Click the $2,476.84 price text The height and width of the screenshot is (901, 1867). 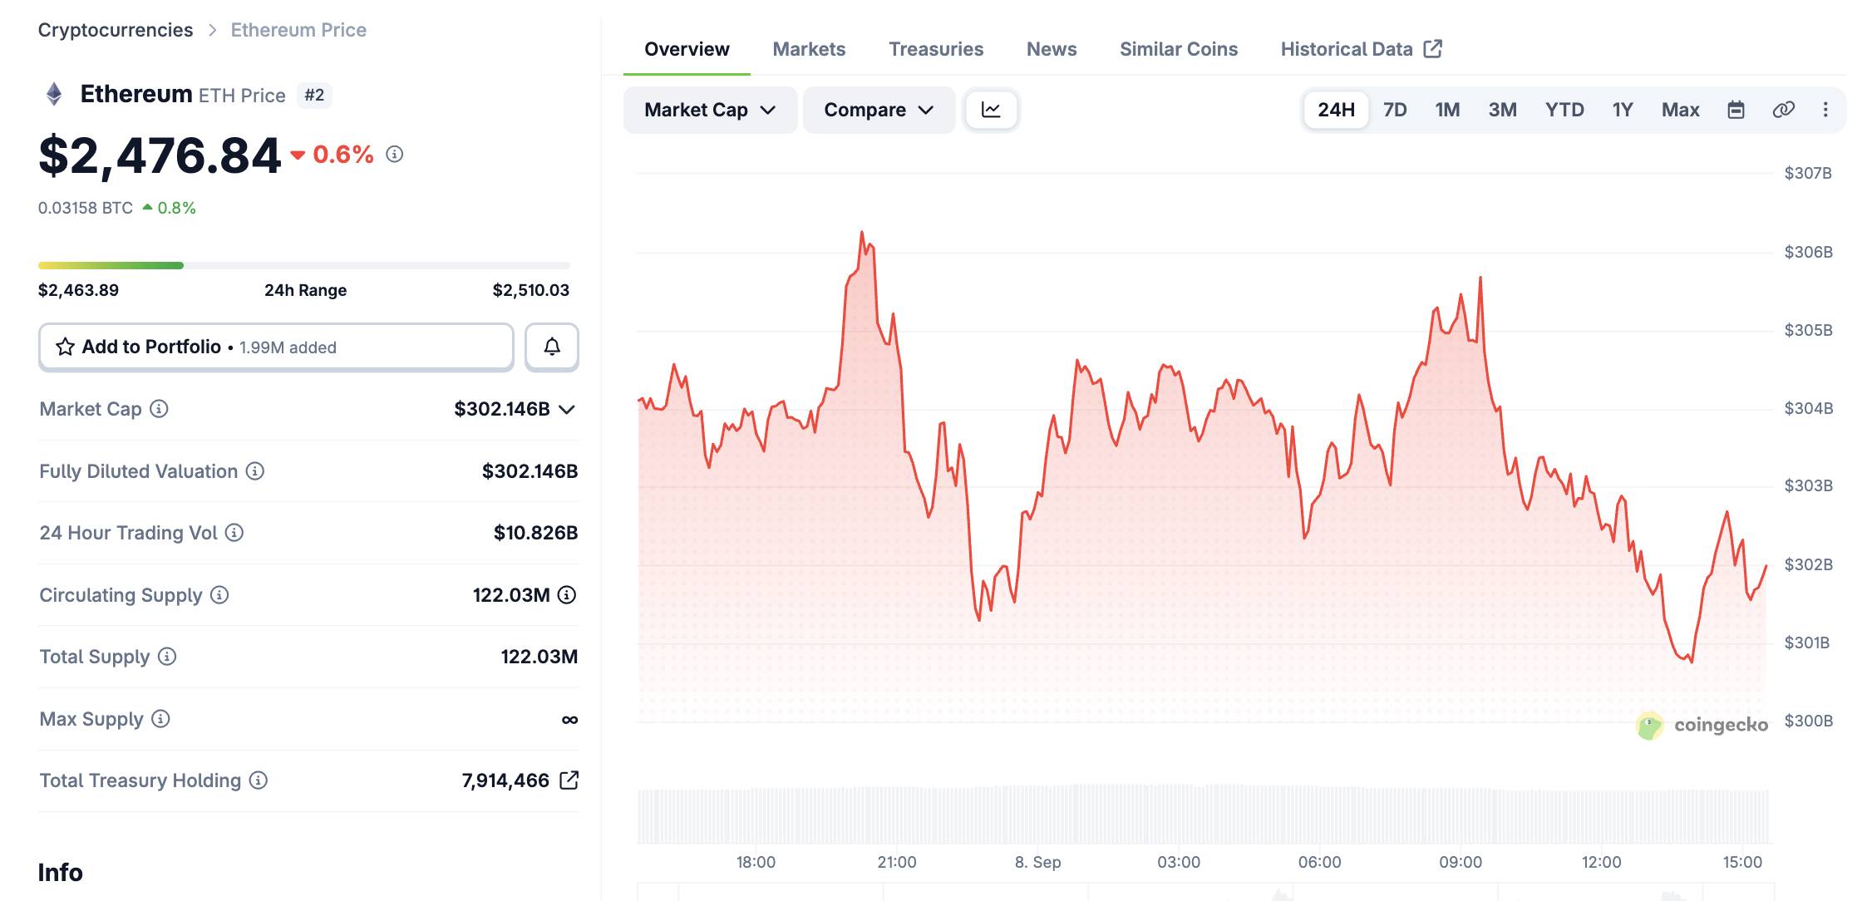(x=160, y=155)
